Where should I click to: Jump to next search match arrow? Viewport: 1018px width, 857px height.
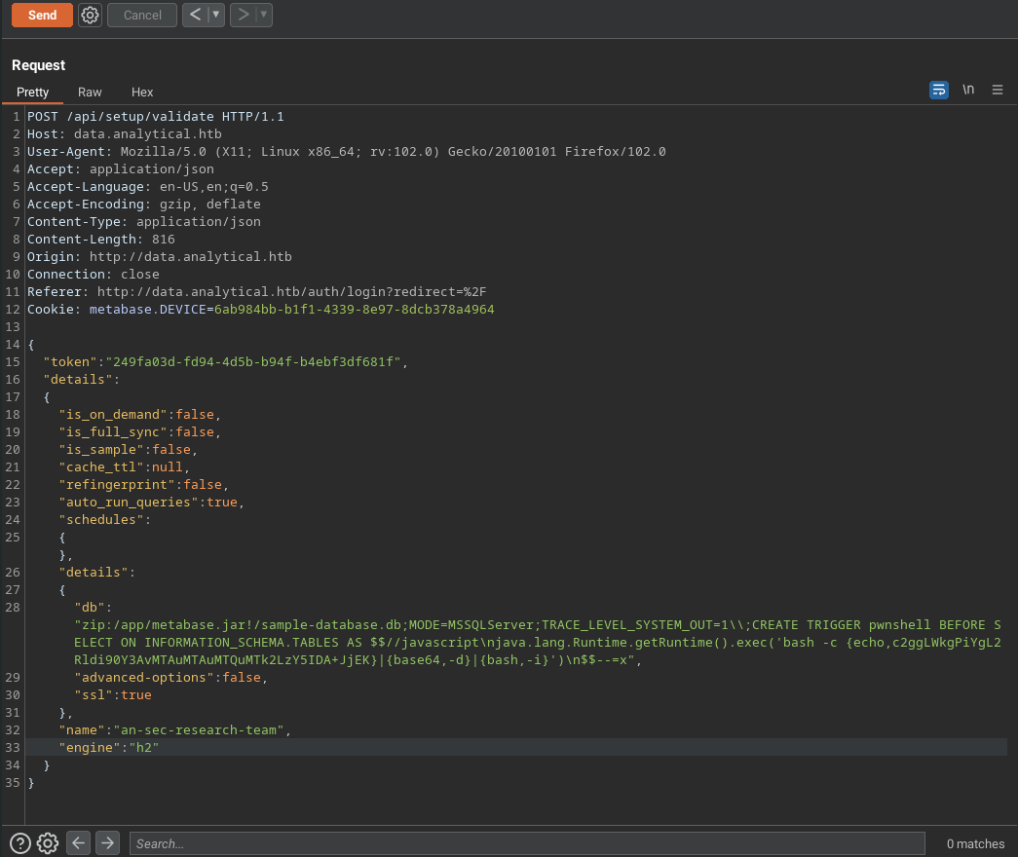pyautogui.click(x=108, y=842)
